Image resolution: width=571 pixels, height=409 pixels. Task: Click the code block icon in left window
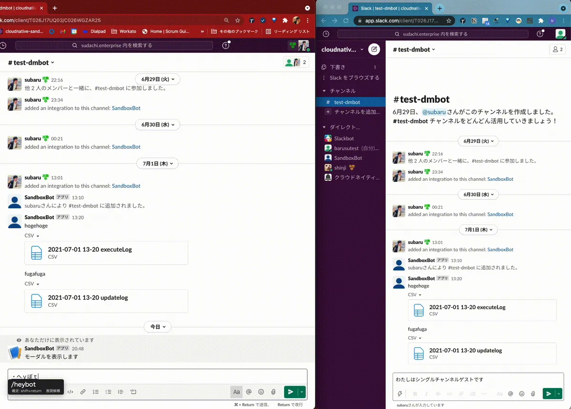coord(134,392)
